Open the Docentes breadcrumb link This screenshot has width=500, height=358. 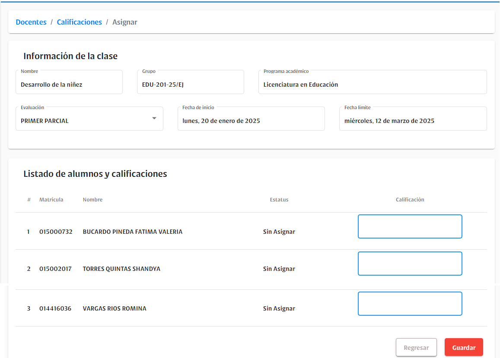point(31,22)
